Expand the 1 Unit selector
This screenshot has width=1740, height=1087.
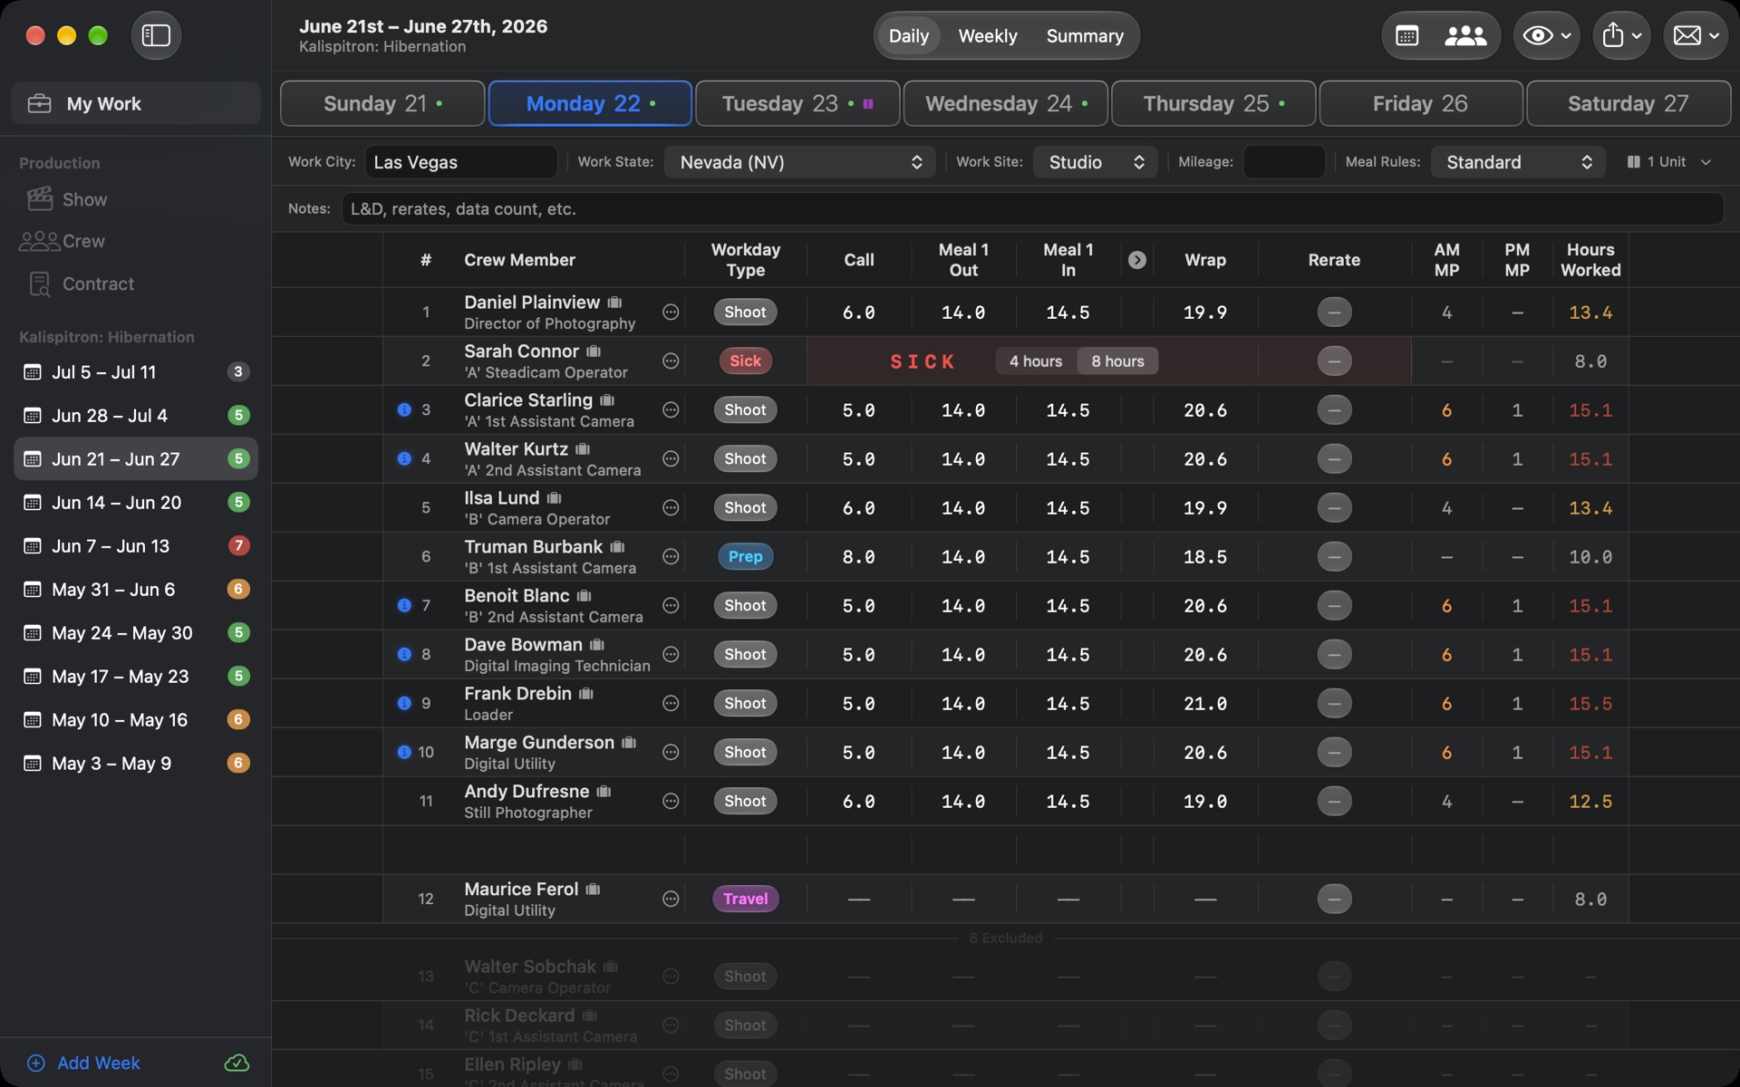1669,162
